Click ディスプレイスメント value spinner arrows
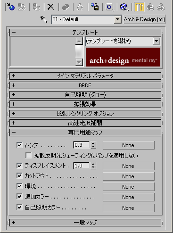The width and height of the screenshot is (173, 233). [x=93, y=166]
